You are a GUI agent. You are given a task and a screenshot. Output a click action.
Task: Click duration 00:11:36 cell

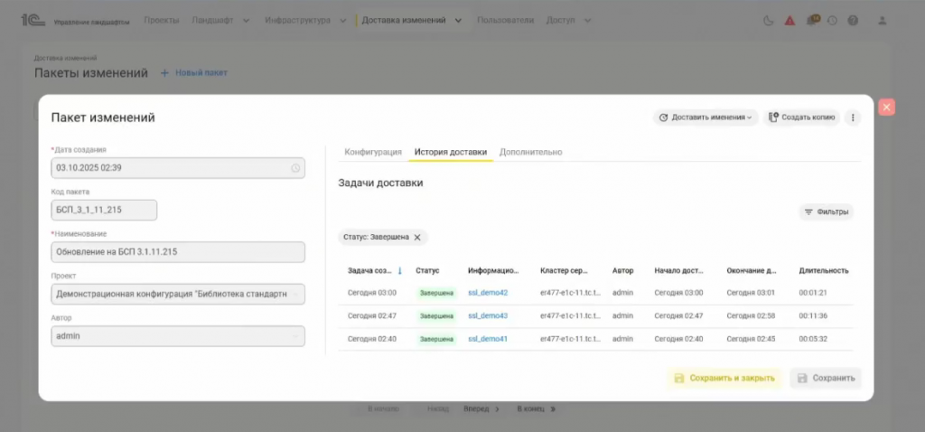click(813, 315)
